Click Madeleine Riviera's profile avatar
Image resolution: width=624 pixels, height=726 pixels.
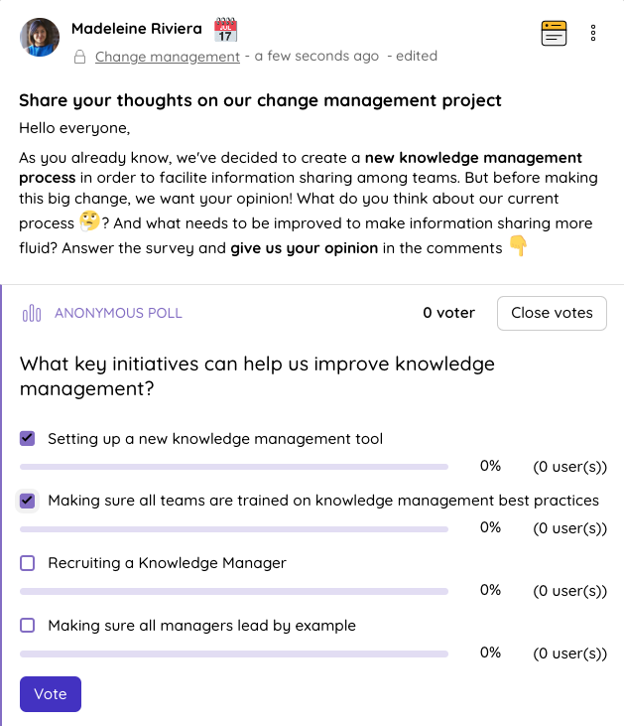coord(39,38)
